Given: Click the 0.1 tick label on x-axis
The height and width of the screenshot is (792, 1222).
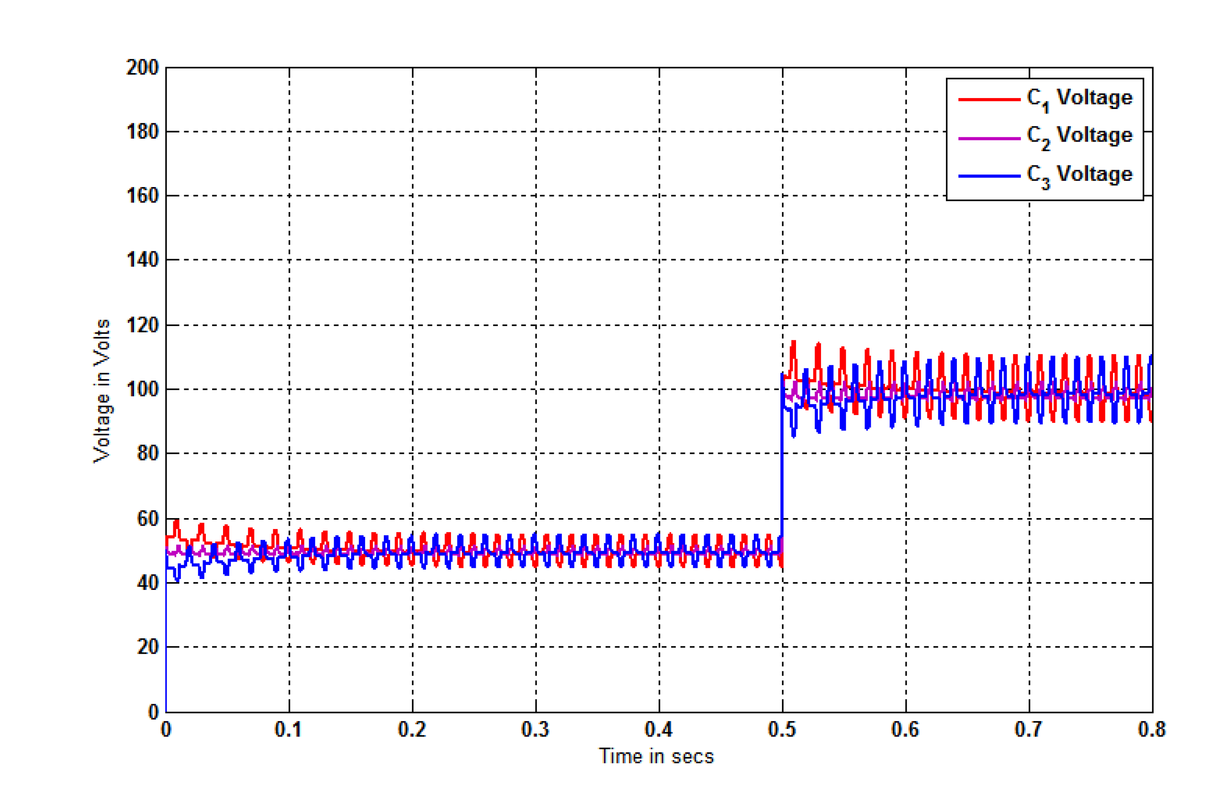Looking at the screenshot, I should 288,729.
